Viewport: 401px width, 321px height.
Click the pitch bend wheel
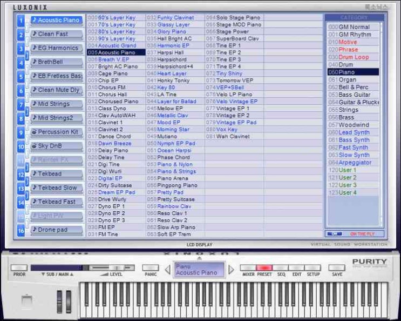point(60,300)
